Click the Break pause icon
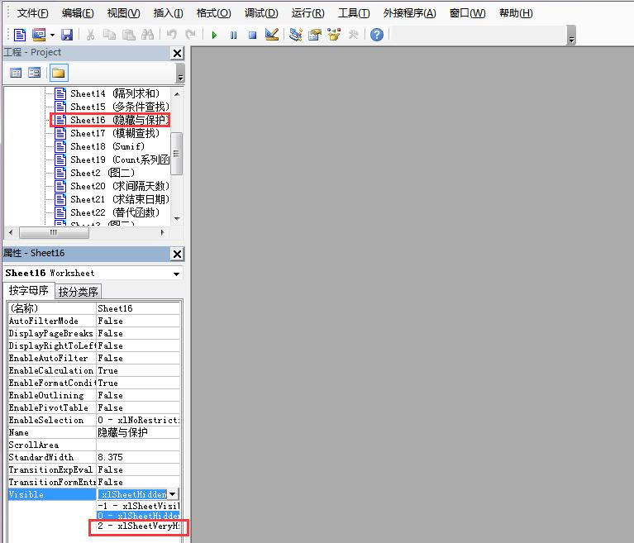The height and width of the screenshot is (543, 634). pyautogui.click(x=233, y=36)
